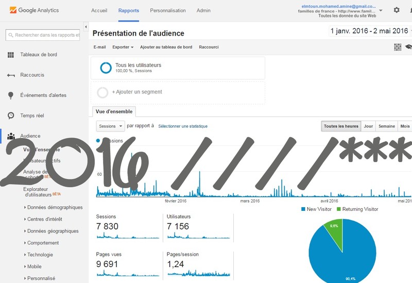Click the Tableaux de bord grid icon
412x283 pixels.
coord(11,55)
